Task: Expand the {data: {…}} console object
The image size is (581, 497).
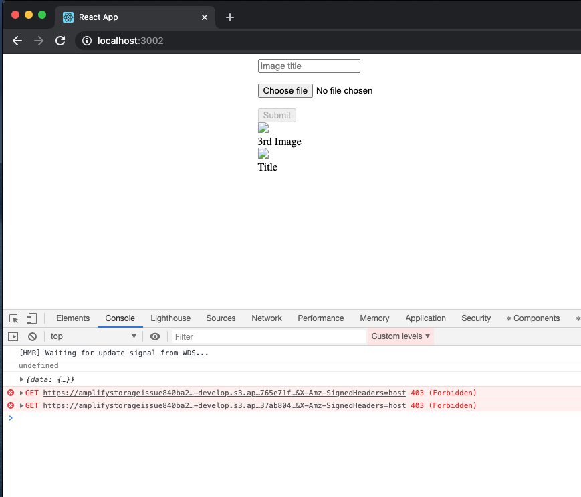Action: (x=22, y=379)
